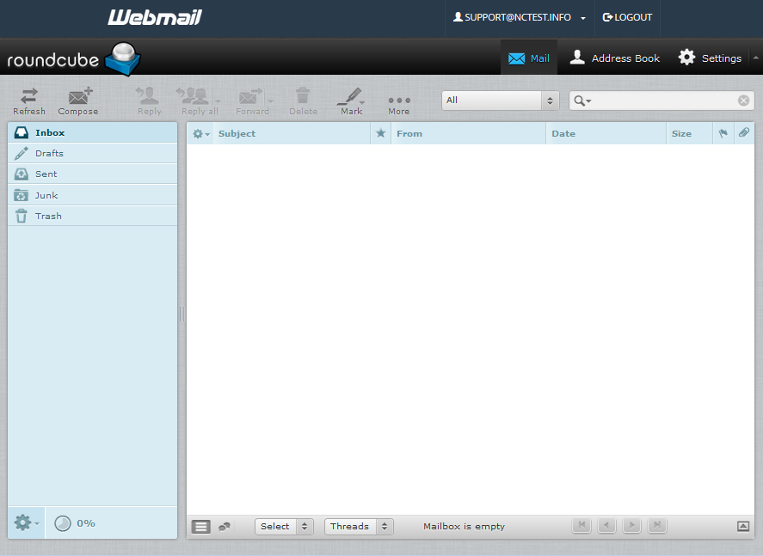763x556 pixels.
Task: Toggle sorting by the starred column header
Action: [x=379, y=133]
